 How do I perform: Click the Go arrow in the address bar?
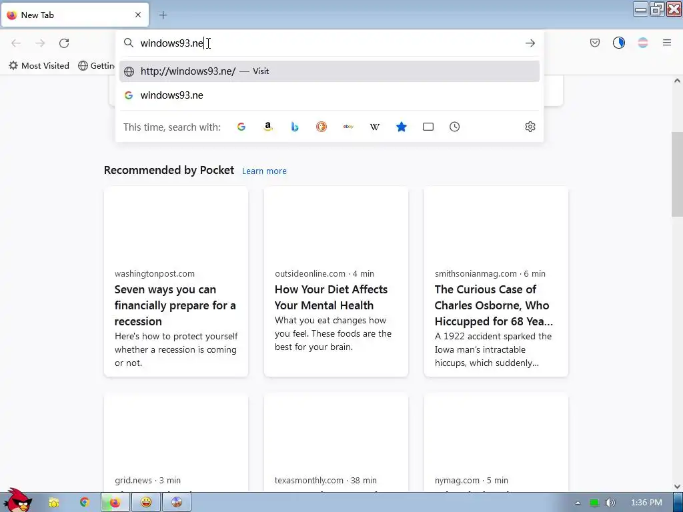530,43
